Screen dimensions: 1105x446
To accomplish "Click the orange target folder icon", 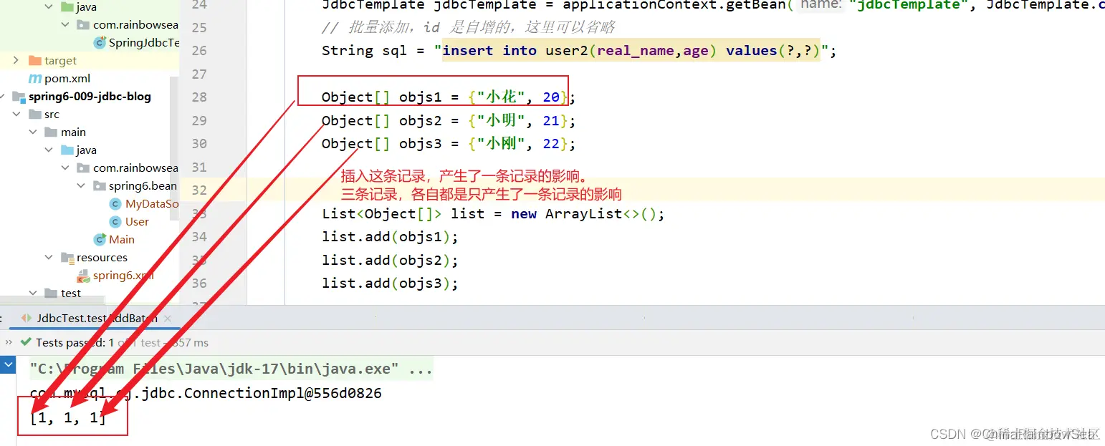I will coord(34,61).
